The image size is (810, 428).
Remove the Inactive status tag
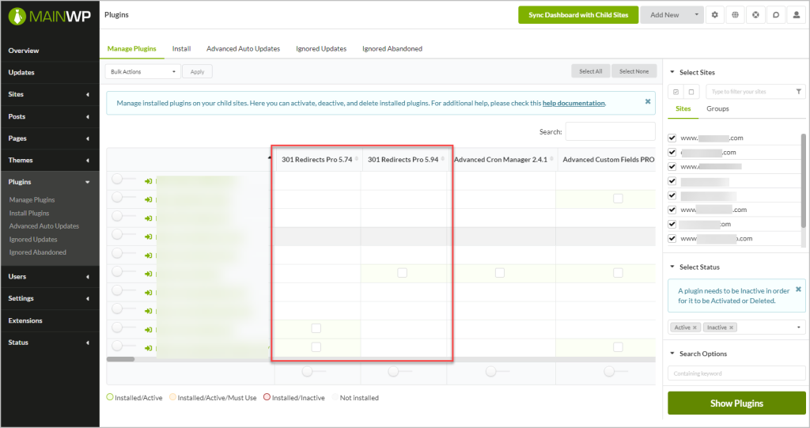click(732, 328)
